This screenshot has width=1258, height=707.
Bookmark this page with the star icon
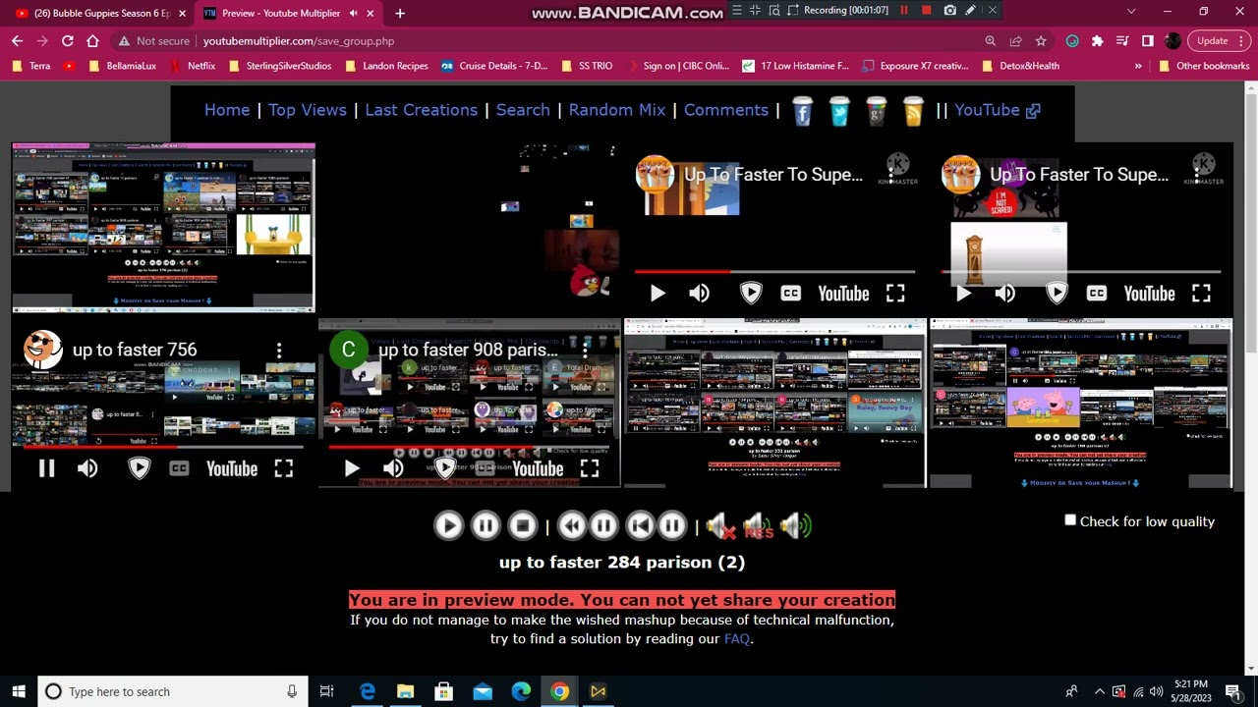pos(1041,41)
